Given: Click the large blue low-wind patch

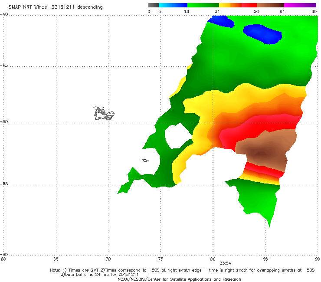Looking at the screenshot, I should (262, 34).
